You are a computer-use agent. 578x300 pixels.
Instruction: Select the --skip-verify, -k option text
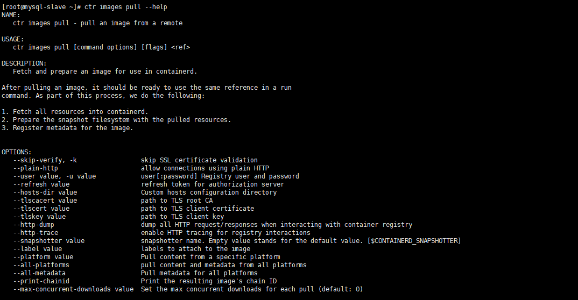tap(45, 160)
